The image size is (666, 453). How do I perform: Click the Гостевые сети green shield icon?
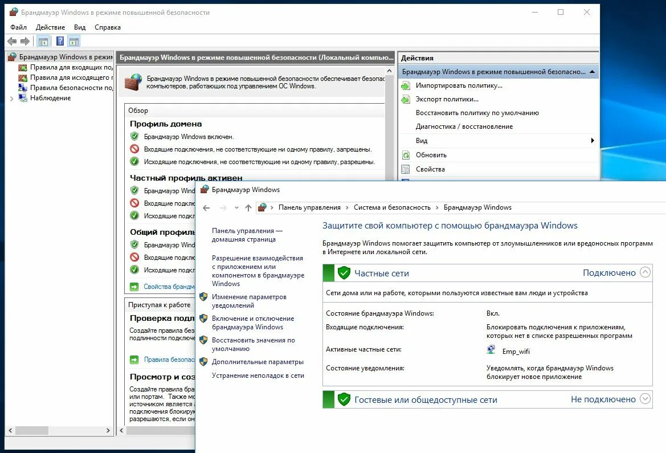click(x=344, y=399)
